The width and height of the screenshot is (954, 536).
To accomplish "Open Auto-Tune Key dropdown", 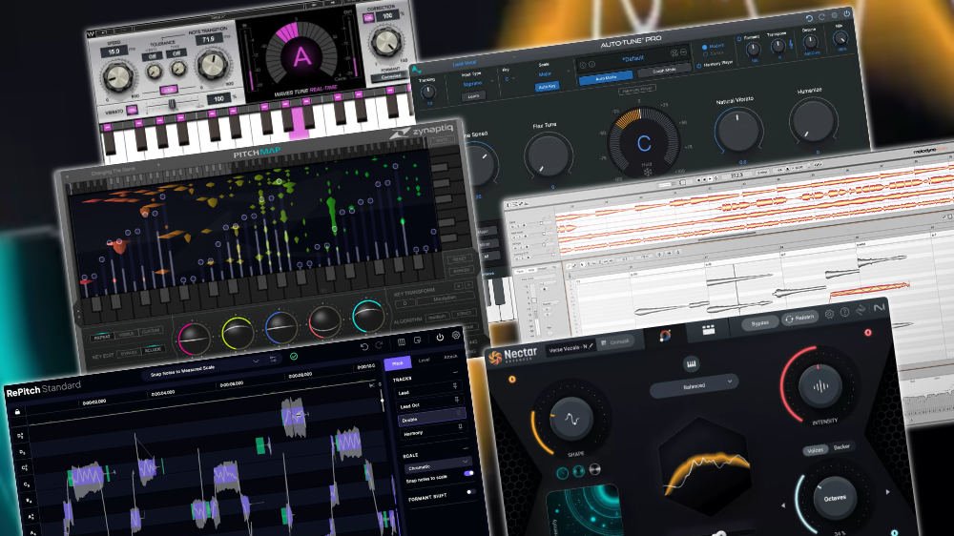I will click(508, 78).
